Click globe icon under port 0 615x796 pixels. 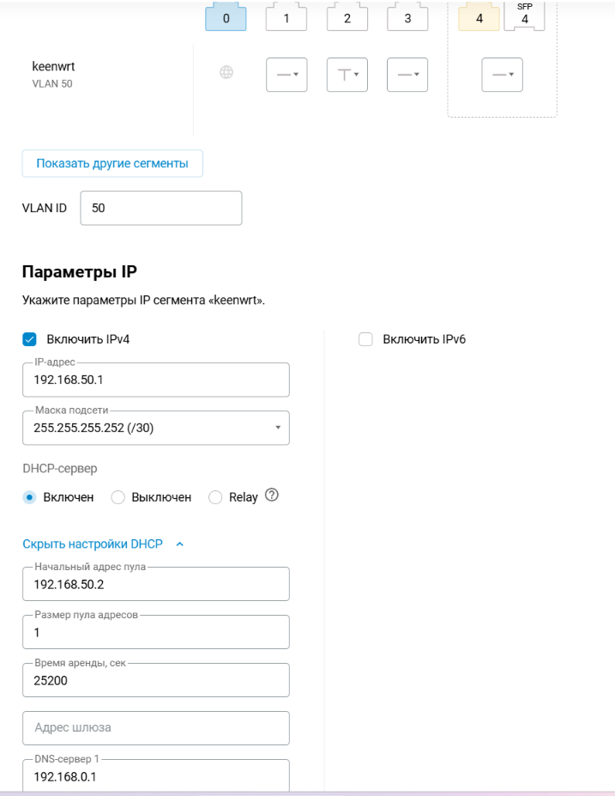226,72
